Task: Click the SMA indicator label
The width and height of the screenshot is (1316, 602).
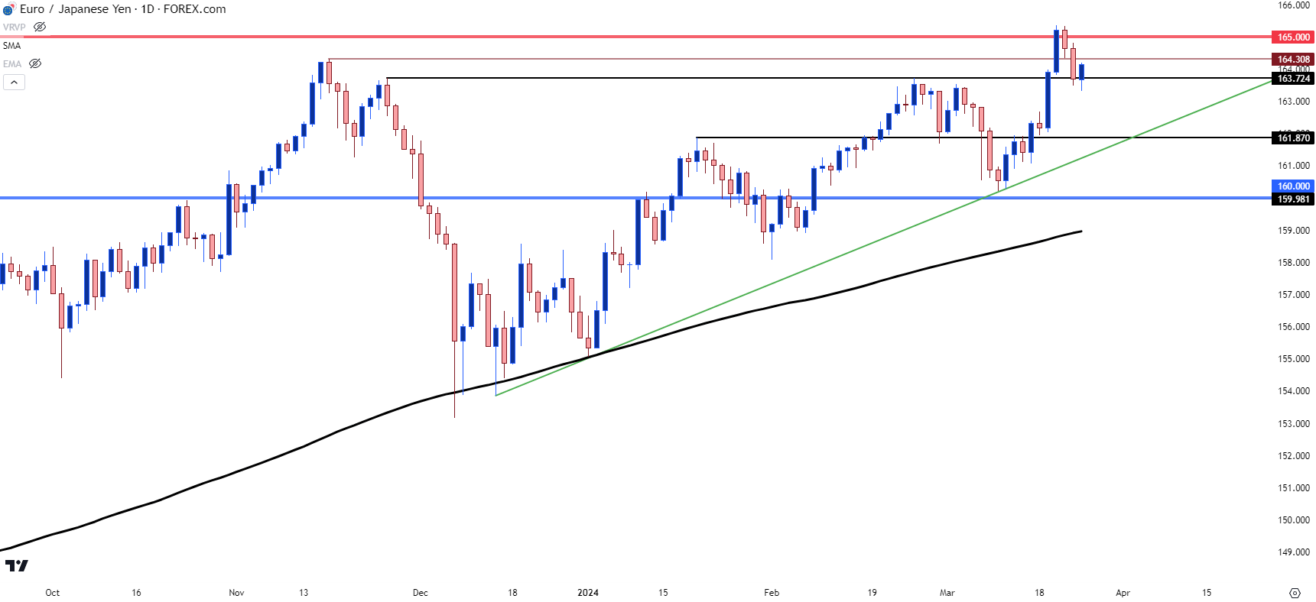Action: pos(11,45)
